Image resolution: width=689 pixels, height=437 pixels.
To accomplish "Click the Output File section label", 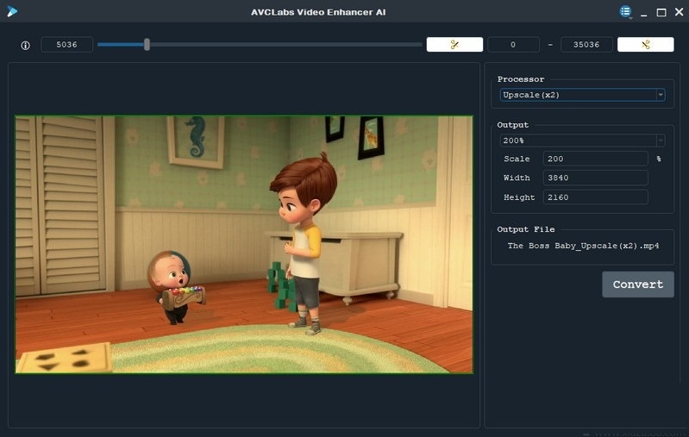I will coord(525,229).
